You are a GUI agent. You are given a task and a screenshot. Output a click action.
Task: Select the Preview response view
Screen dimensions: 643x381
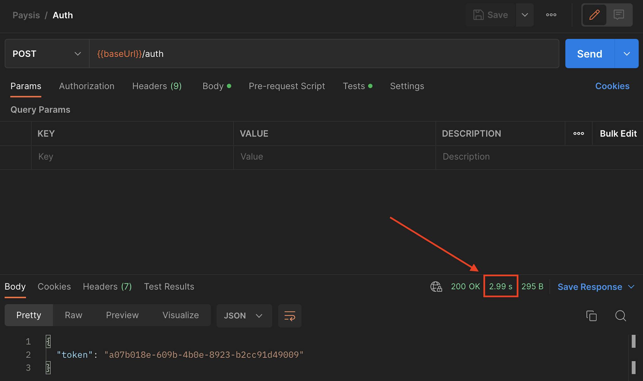click(122, 315)
